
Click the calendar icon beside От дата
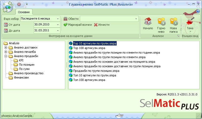click(x=6, y=25)
